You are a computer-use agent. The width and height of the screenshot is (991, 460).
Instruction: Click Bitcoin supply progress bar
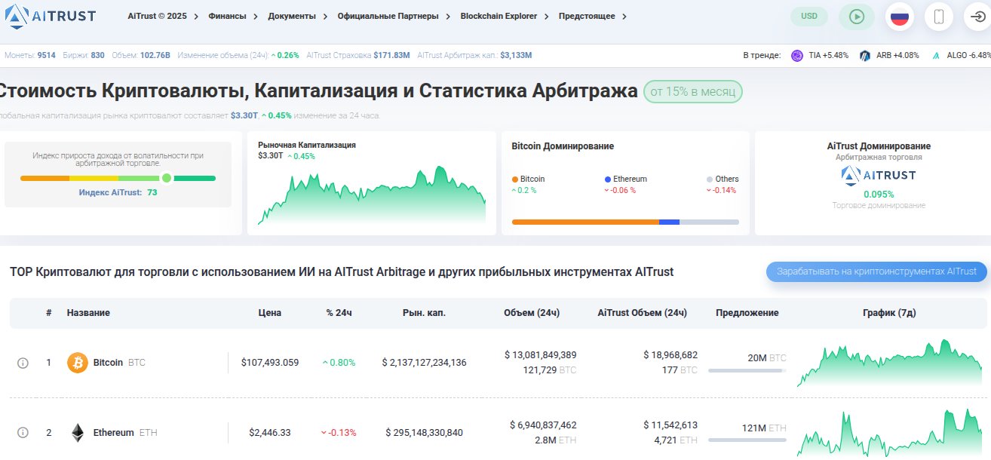point(747,371)
